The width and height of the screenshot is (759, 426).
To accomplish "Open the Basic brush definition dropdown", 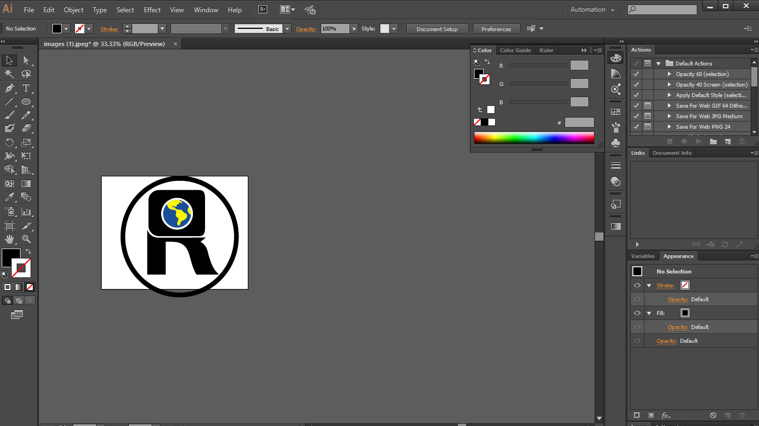I will coord(287,29).
